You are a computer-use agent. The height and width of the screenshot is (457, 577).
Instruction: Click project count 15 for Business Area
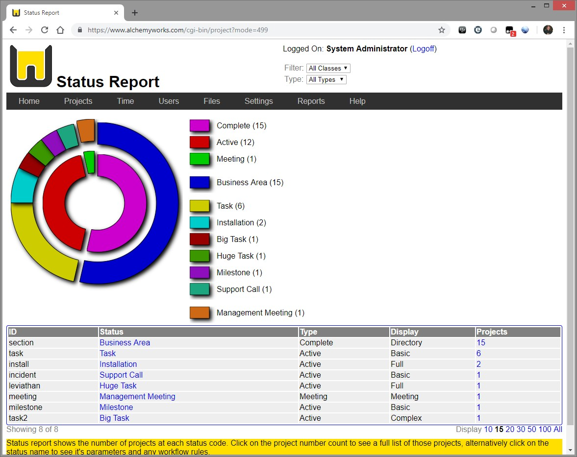pyautogui.click(x=480, y=343)
